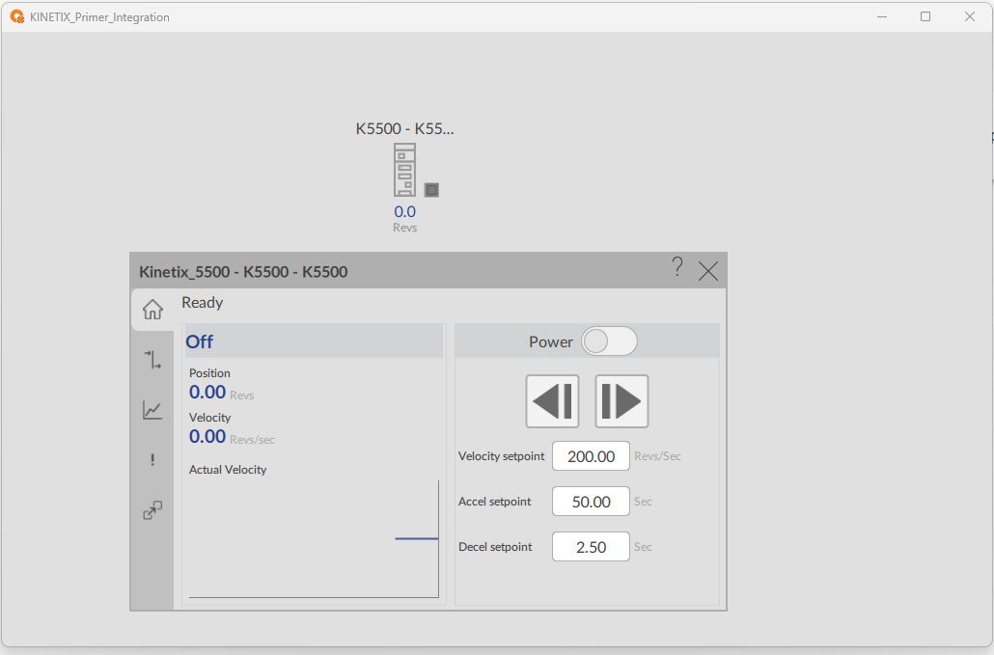Open the trend chart tab
994x655 pixels.
pos(152,410)
